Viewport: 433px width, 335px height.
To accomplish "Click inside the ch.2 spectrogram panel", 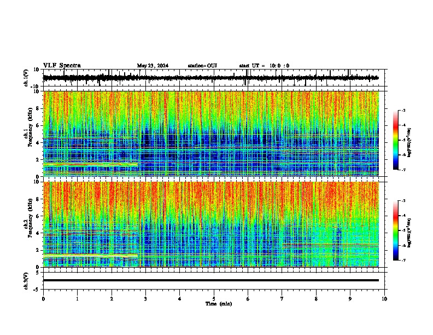I will (x=211, y=224).
